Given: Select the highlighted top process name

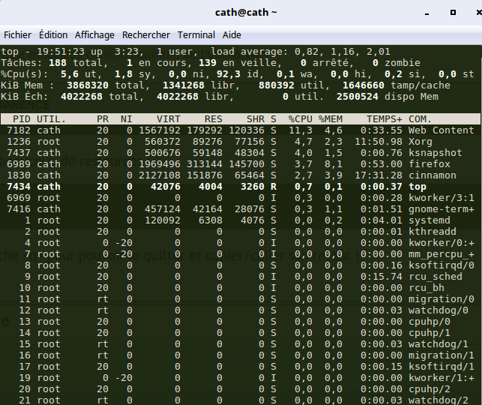Looking at the screenshot, I should pos(418,187).
